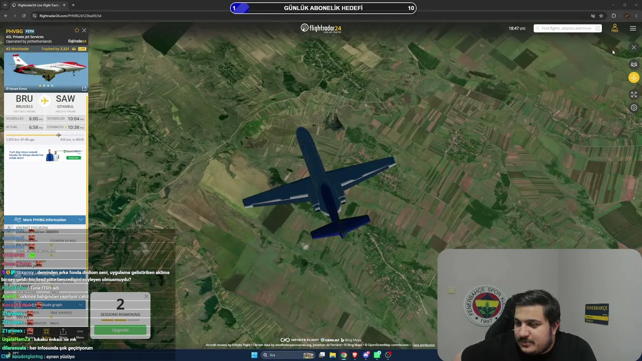Expand More PHVBG information section
Screen dimensions: 642x361
(45, 220)
